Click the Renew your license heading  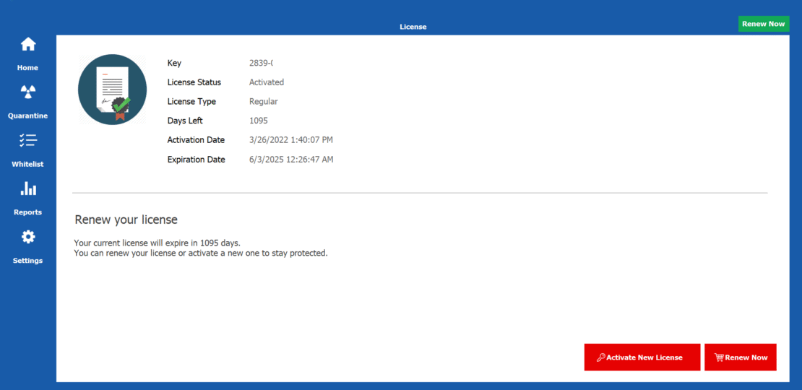[126, 220]
